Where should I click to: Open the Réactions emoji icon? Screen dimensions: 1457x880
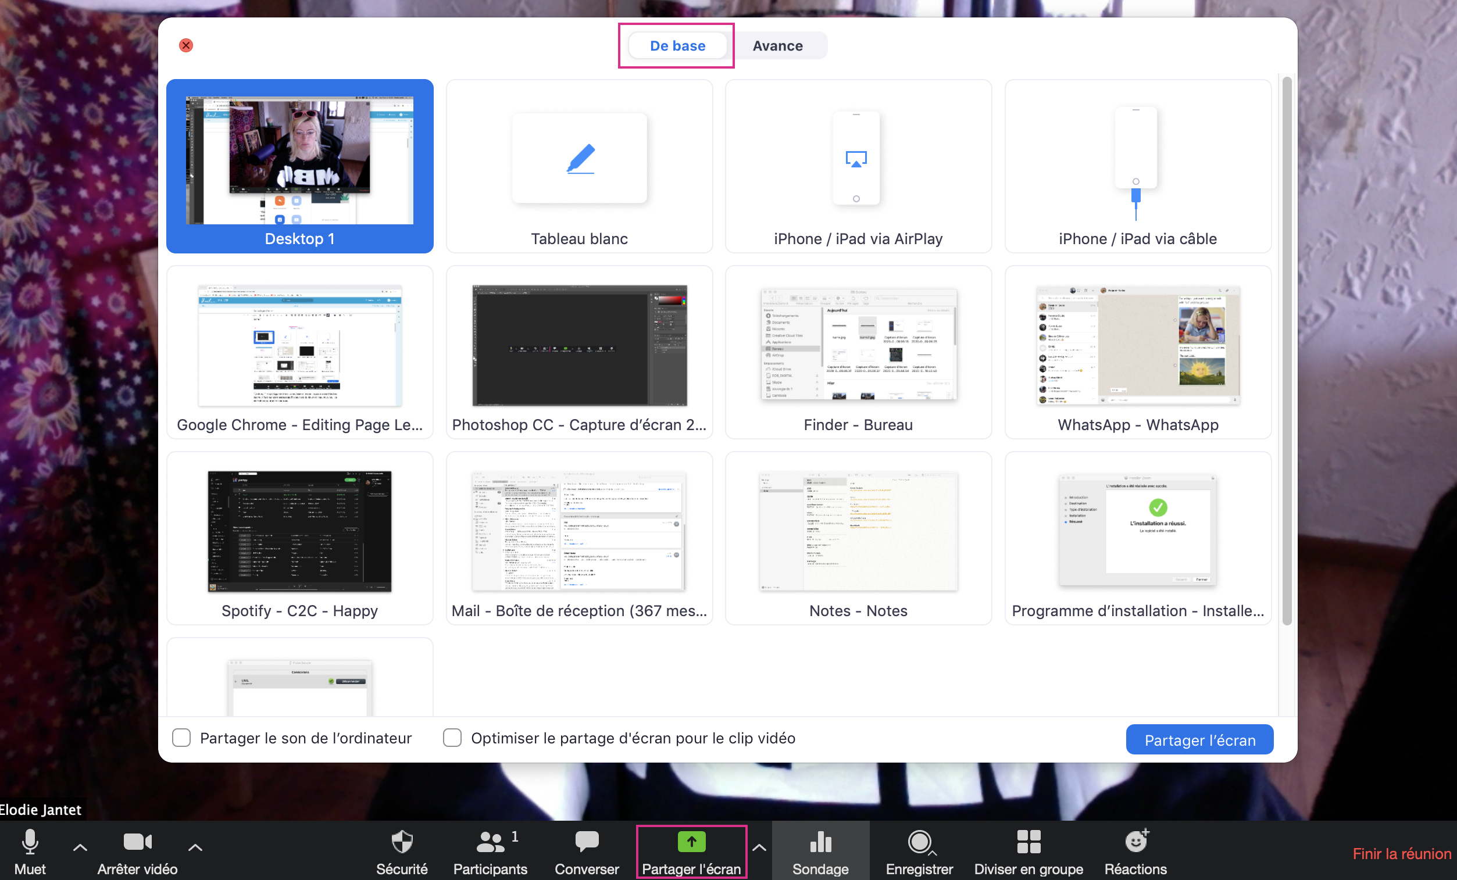pyautogui.click(x=1135, y=842)
